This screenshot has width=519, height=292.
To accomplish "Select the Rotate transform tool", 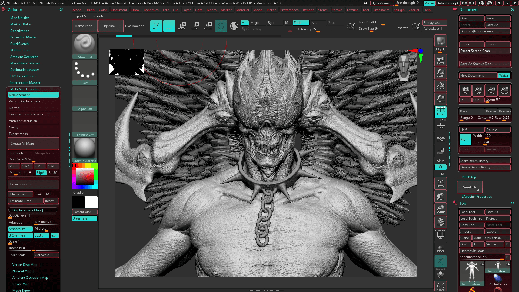I will pos(208,26).
